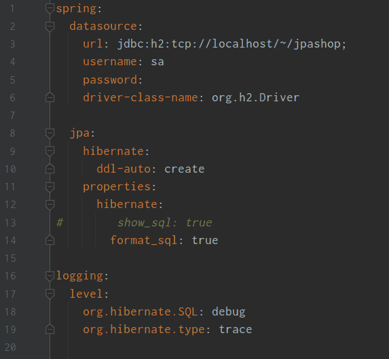Click the commented show_sql line

click(165, 222)
